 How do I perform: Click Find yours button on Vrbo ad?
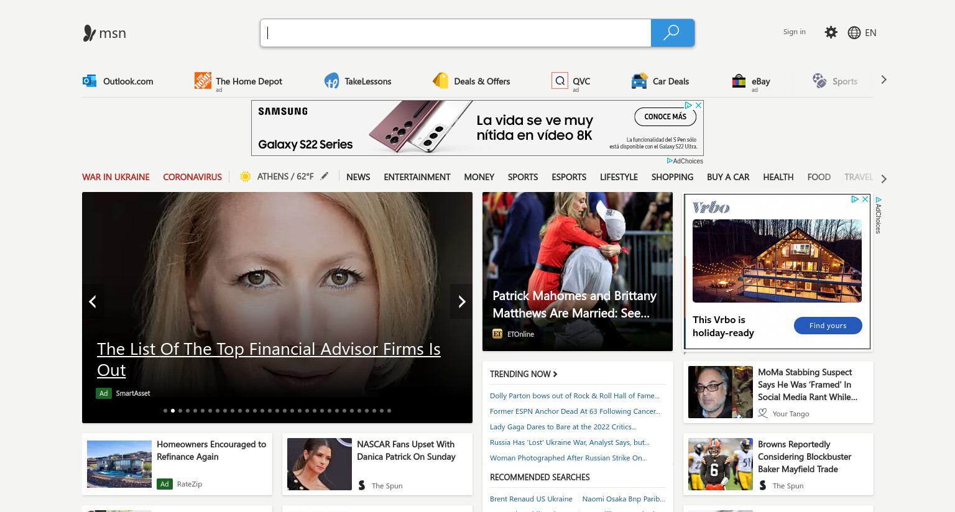click(x=828, y=326)
